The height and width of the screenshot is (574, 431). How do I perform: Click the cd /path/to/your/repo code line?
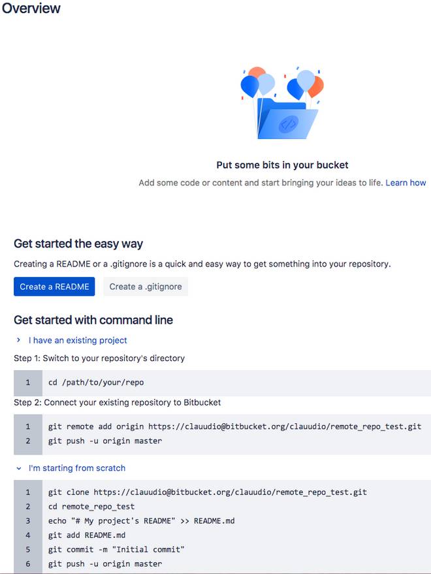click(96, 383)
